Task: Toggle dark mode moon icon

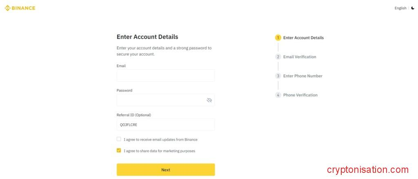Action: [x=413, y=8]
